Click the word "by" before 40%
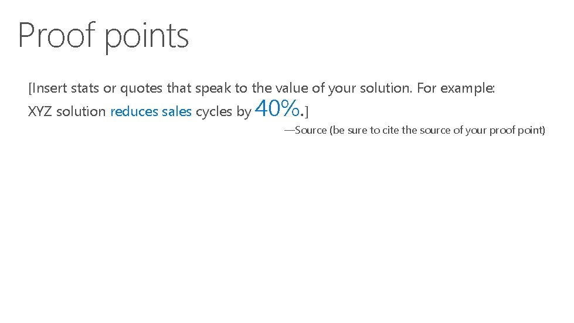This screenshot has height=323, width=574. click(x=244, y=111)
